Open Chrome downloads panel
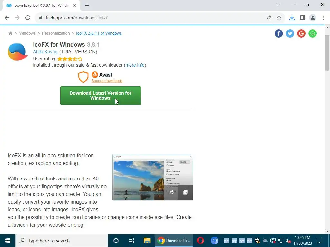Image resolution: width=330 pixels, height=247 pixels. [292, 18]
